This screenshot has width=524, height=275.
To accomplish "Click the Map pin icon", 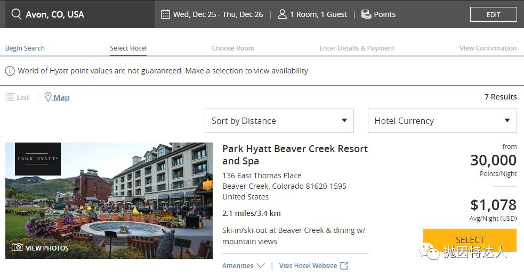I will [x=48, y=97].
